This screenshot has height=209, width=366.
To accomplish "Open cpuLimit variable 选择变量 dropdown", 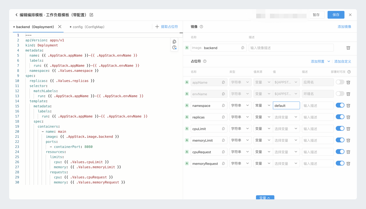I will pyautogui.click(x=286, y=129).
